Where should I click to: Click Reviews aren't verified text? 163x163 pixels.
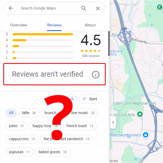[48, 74]
